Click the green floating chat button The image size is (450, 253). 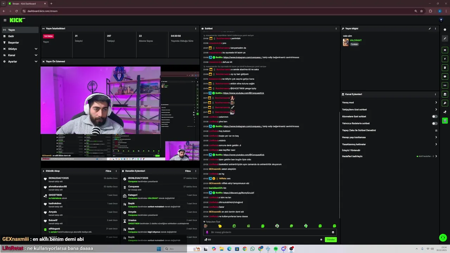(443, 238)
